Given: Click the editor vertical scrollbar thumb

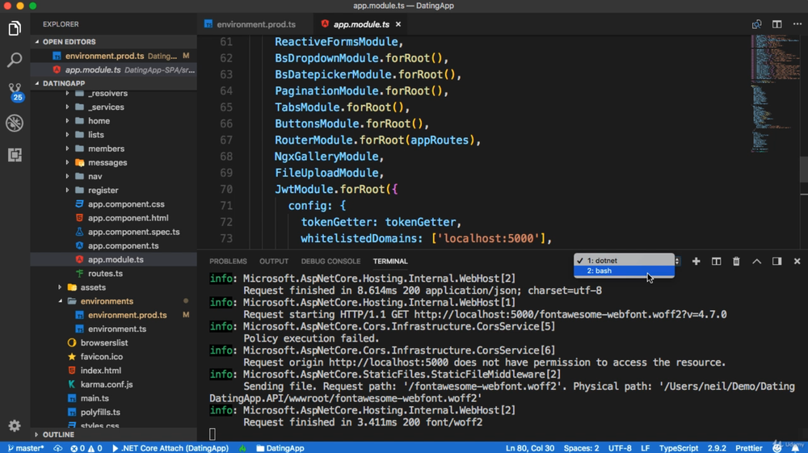Looking at the screenshot, I should click(804, 169).
